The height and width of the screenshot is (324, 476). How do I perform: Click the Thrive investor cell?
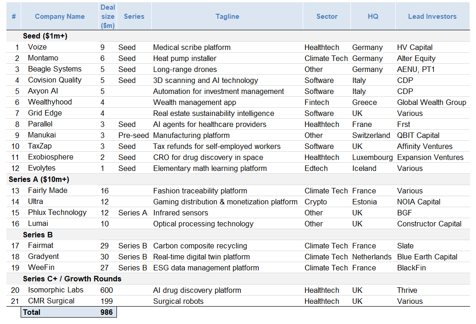[407, 291]
